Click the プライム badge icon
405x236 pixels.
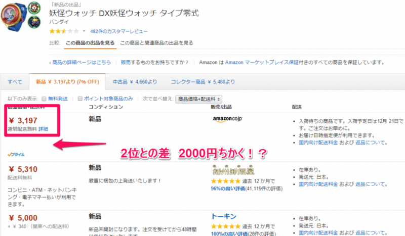[16, 155]
